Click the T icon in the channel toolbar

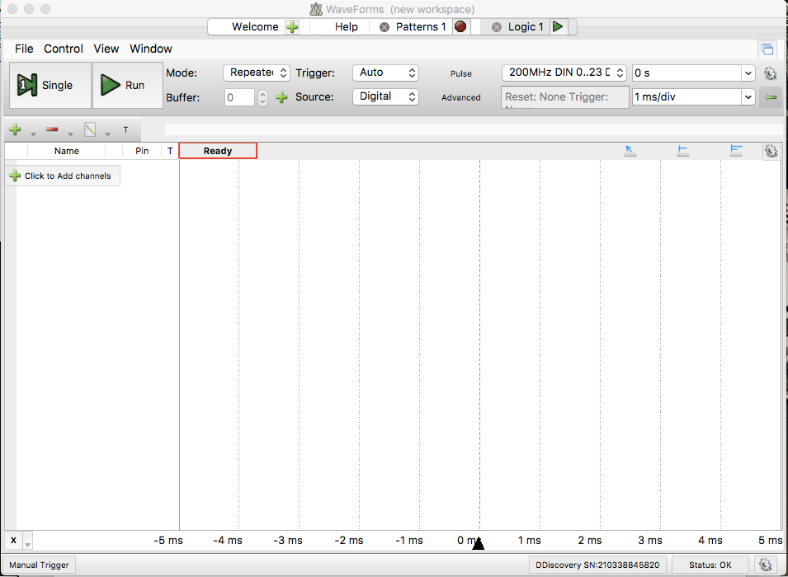coord(125,130)
